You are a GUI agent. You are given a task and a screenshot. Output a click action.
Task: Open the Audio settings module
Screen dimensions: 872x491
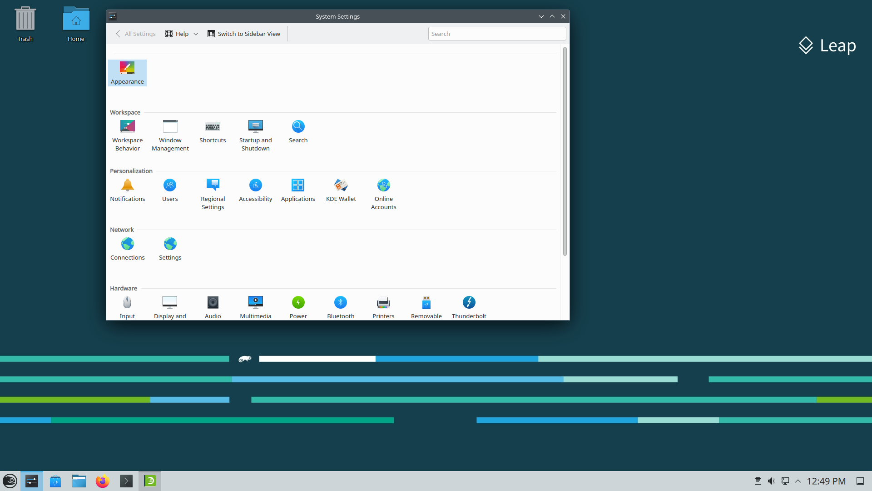click(x=213, y=307)
